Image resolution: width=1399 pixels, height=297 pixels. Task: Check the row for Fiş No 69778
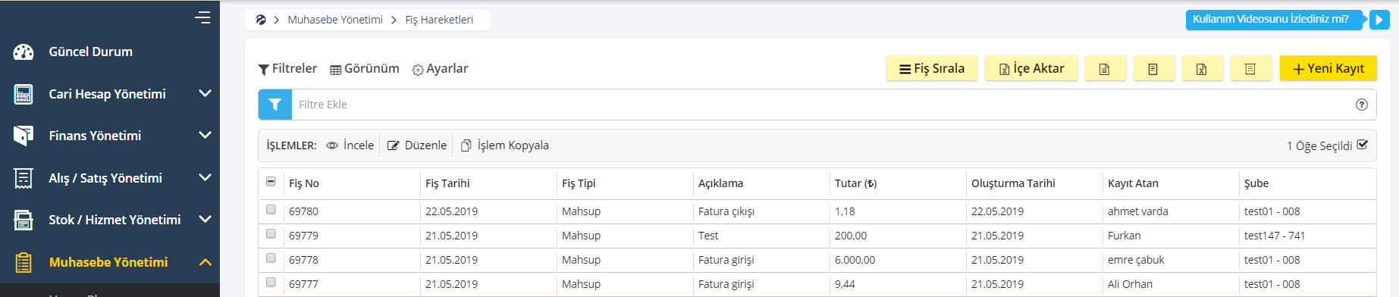point(271,258)
